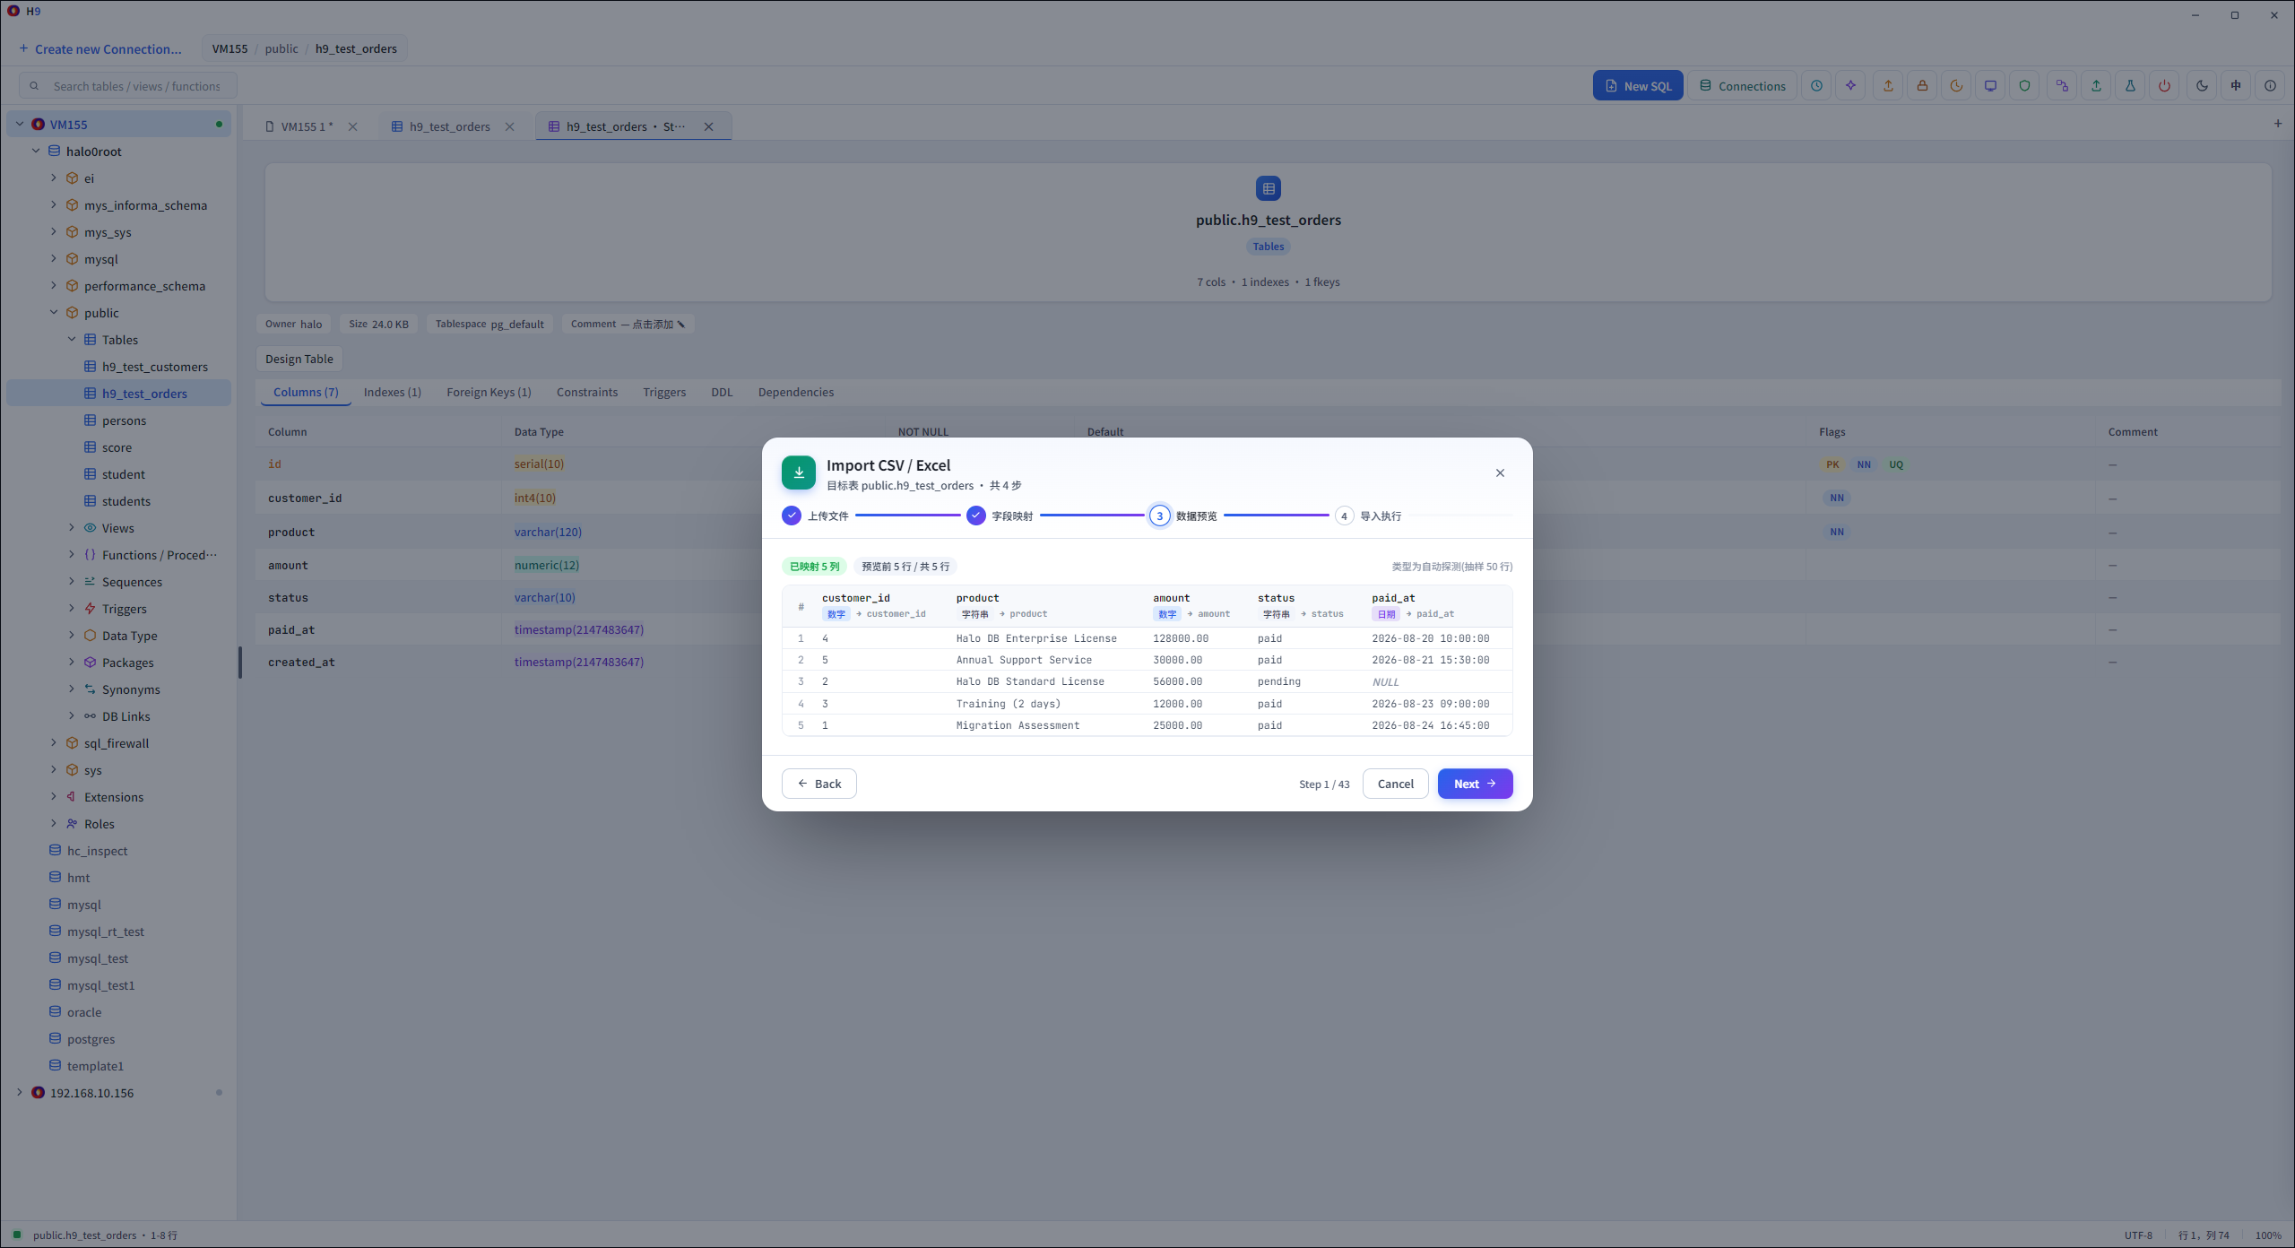Expand the Views folder in tree
2295x1248 pixels.
[72, 528]
